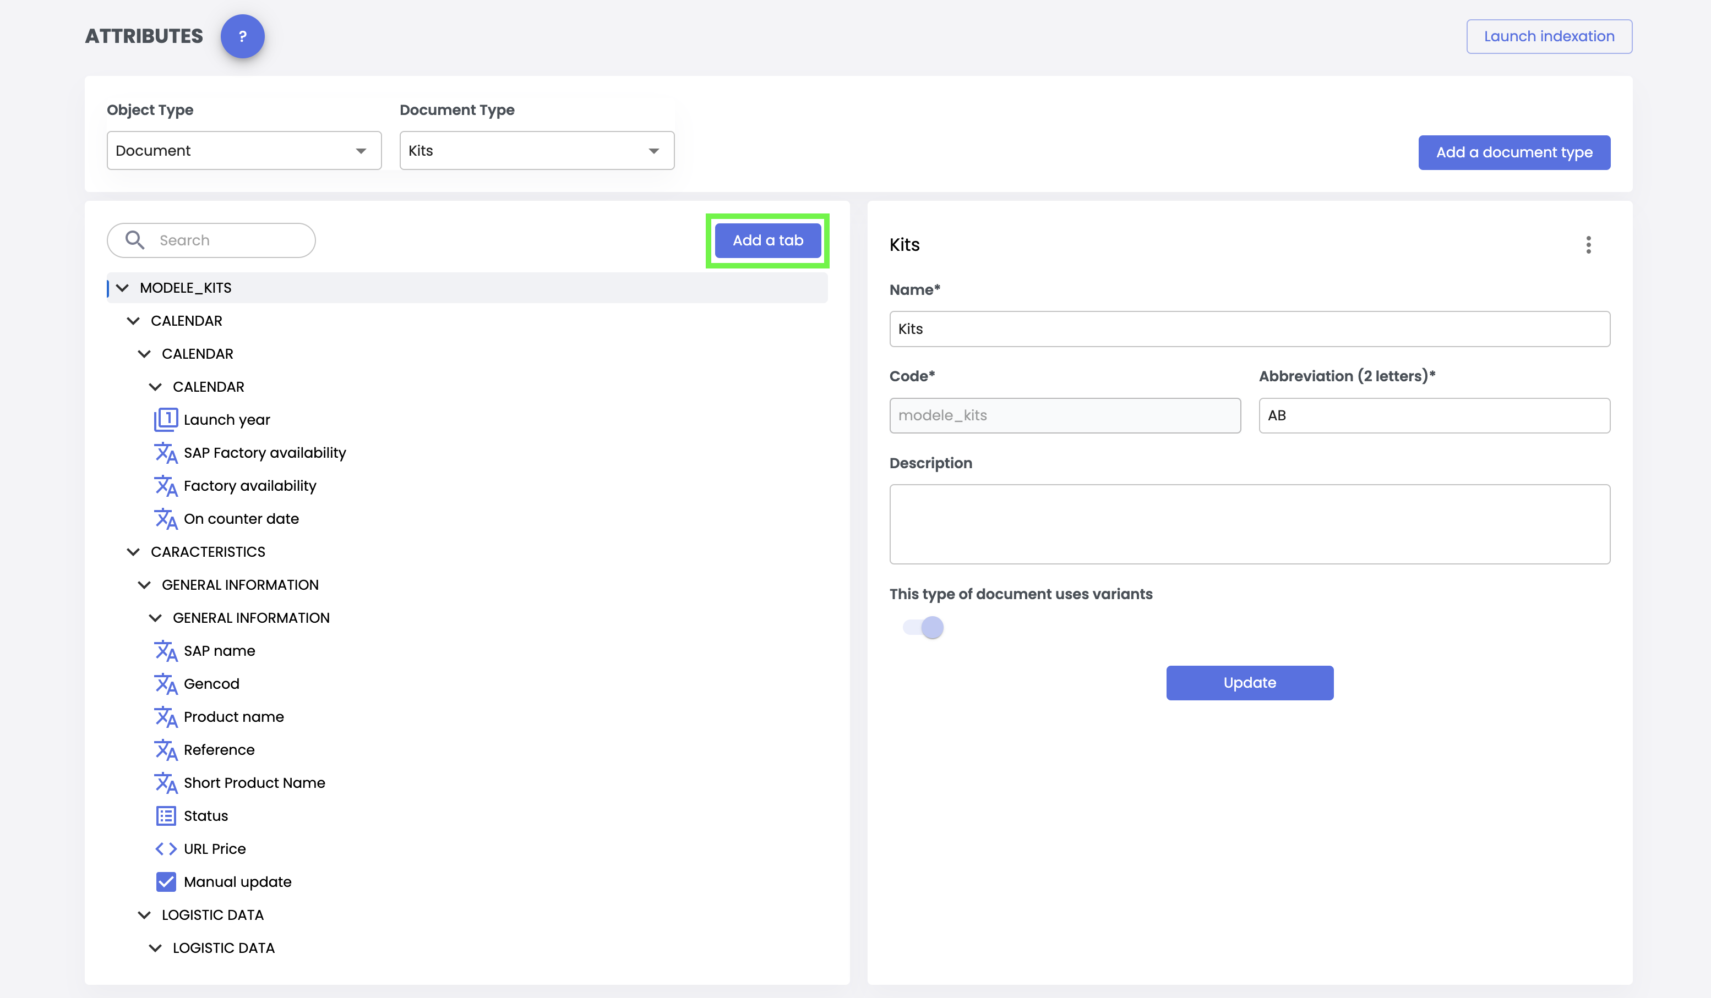This screenshot has height=998, width=1711.
Task: Select the Short Product Name attribute
Action: coord(254,783)
